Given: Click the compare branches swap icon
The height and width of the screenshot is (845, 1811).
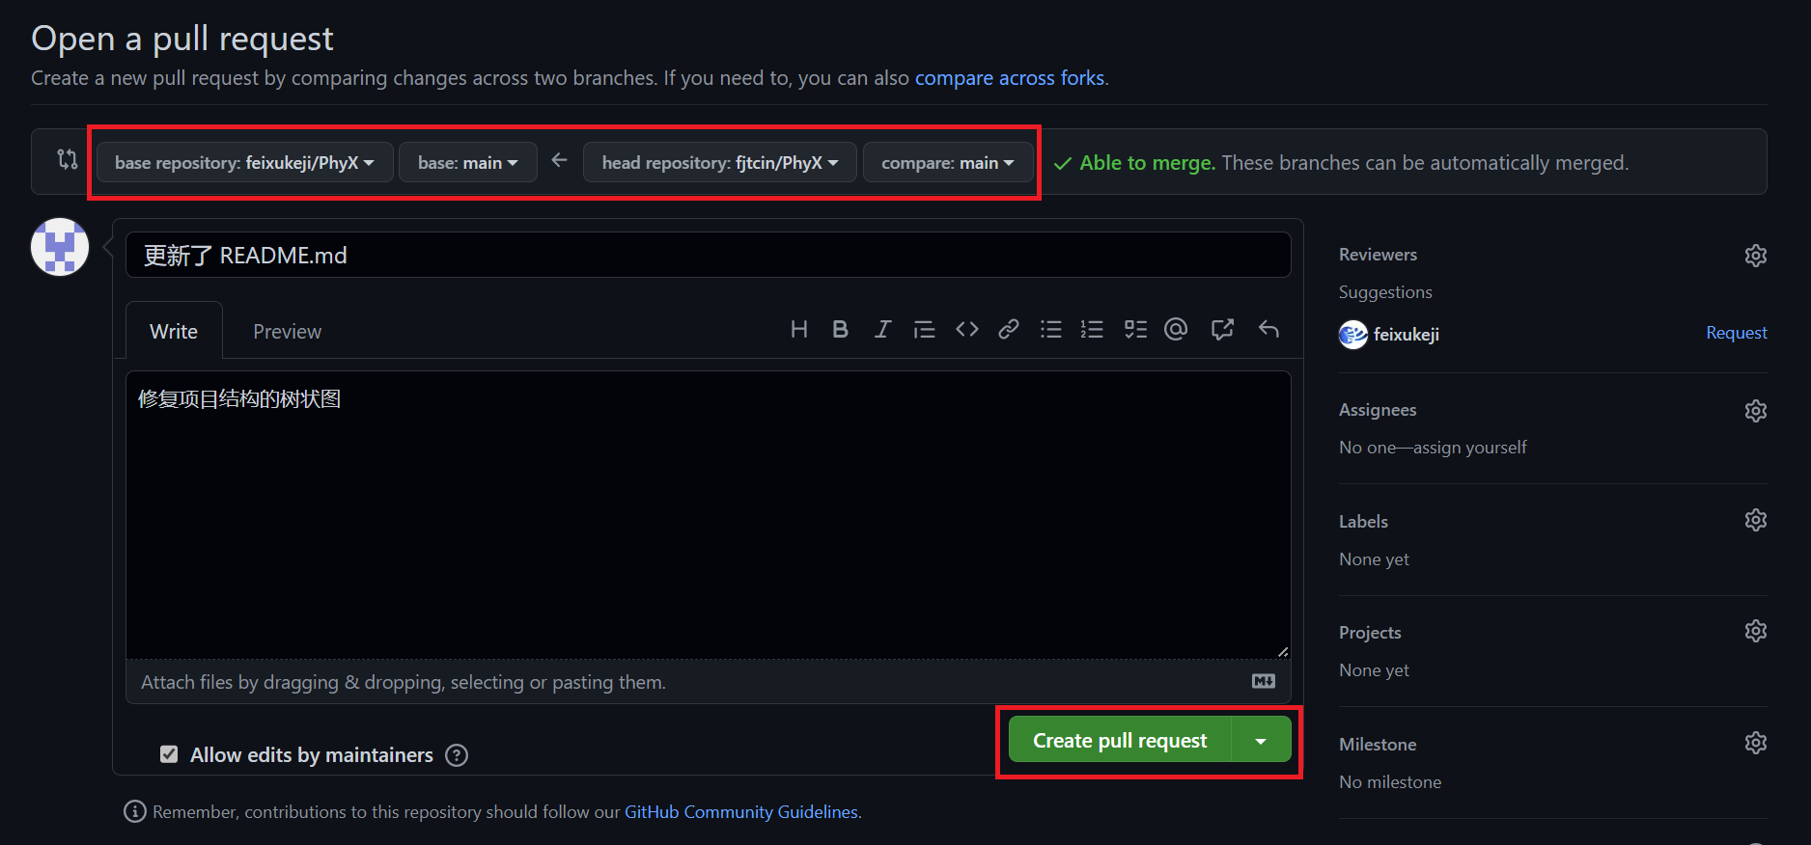Looking at the screenshot, I should 67,159.
